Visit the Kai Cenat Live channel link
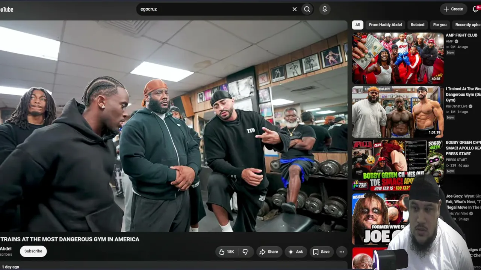The height and width of the screenshot is (270, 481). point(457,106)
